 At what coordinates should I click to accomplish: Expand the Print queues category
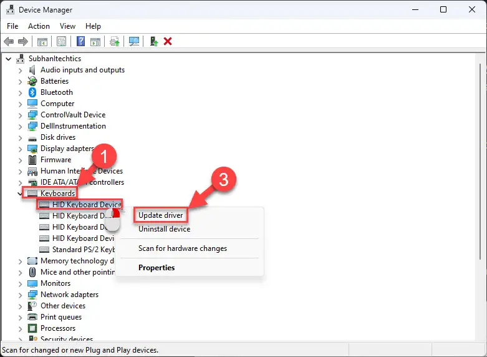point(20,318)
